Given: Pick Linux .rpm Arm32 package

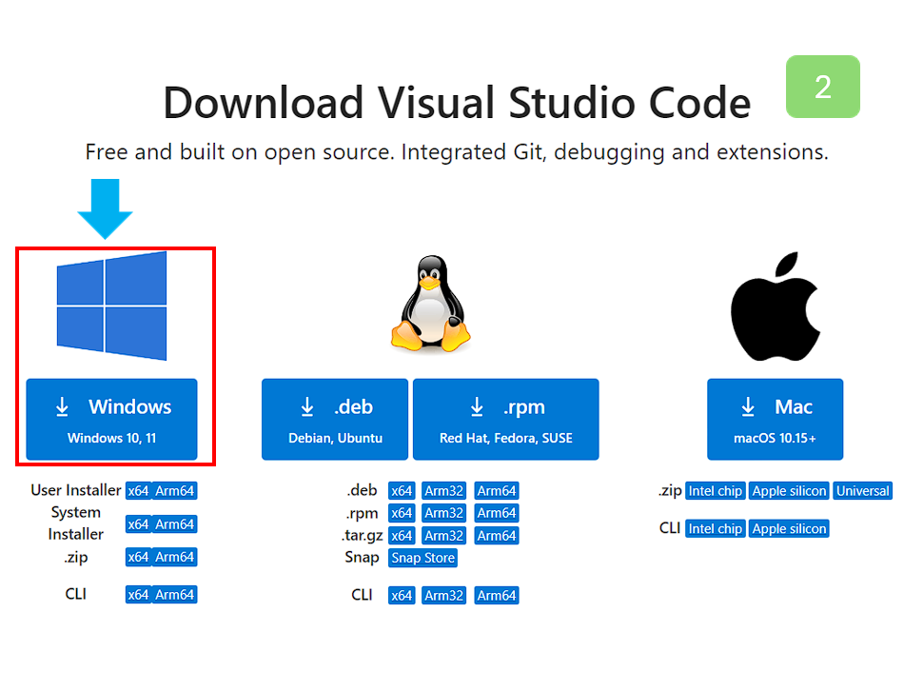Looking at the screenshot, I should pos(443,513).
